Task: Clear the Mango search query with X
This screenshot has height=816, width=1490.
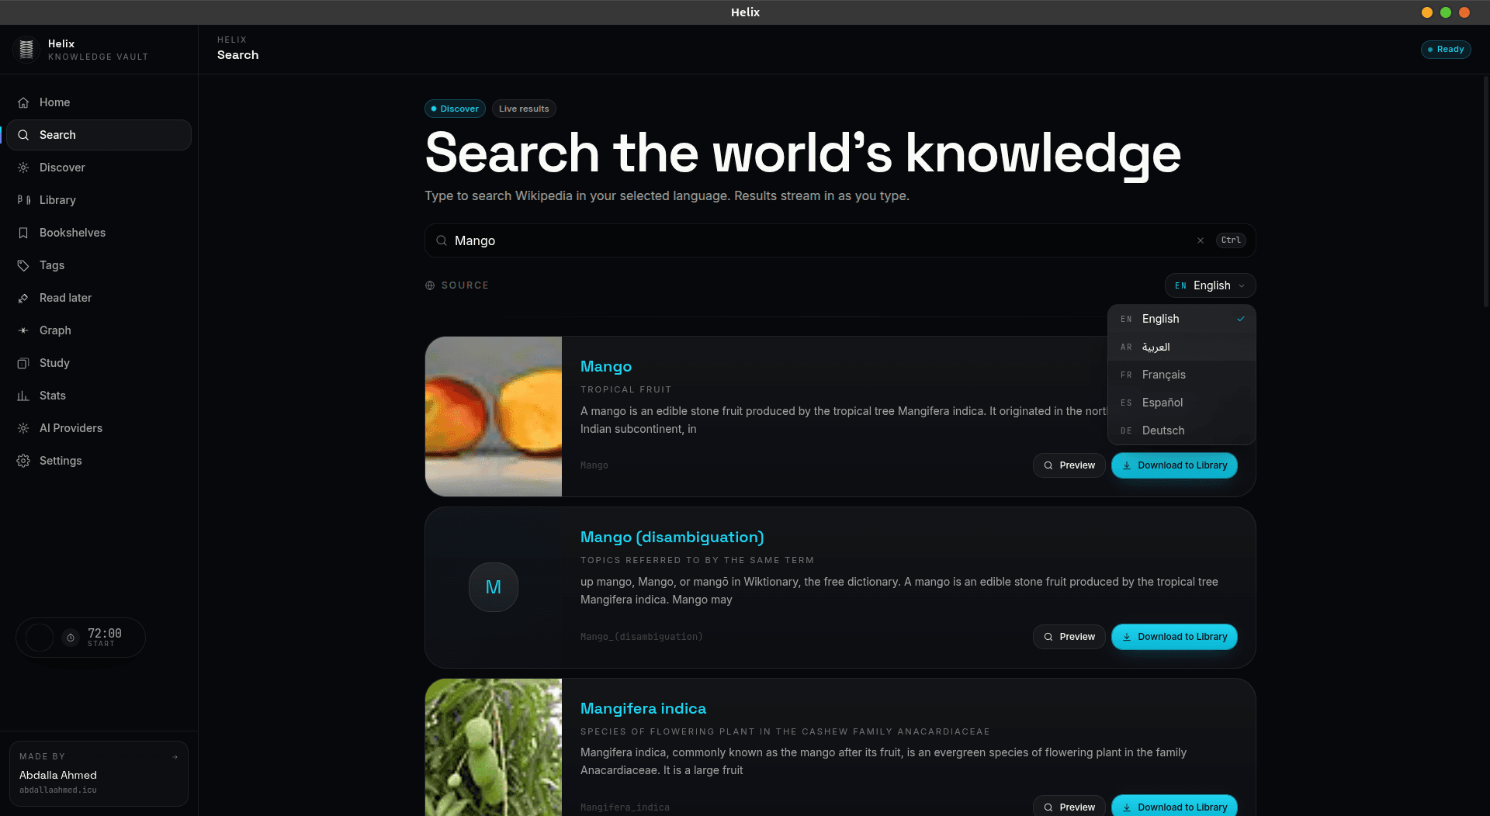Action: (x=1201, y=240)
